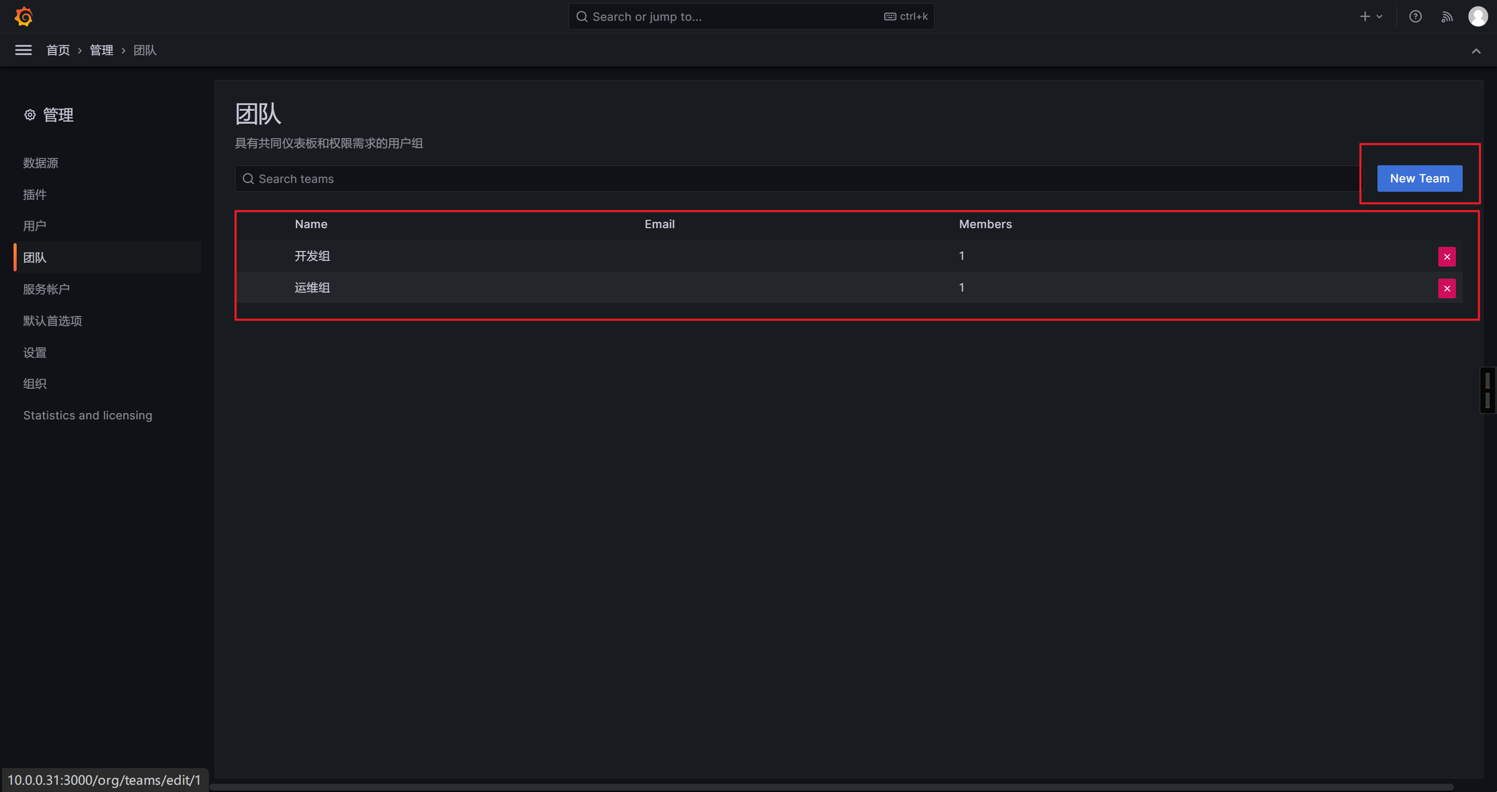Click the Email column header
This screenshot has height=792, width=1497.
tap(659, 223)
